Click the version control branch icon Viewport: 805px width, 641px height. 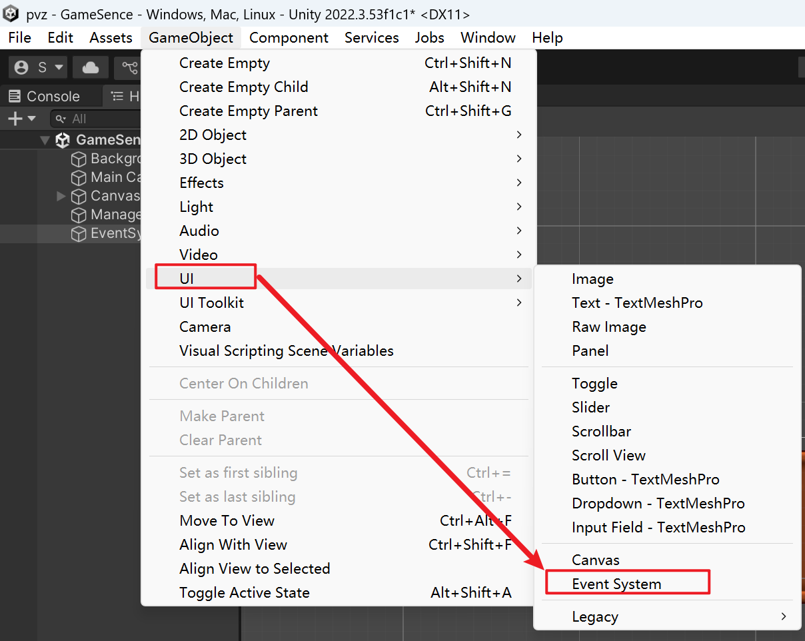click(129, 67)
